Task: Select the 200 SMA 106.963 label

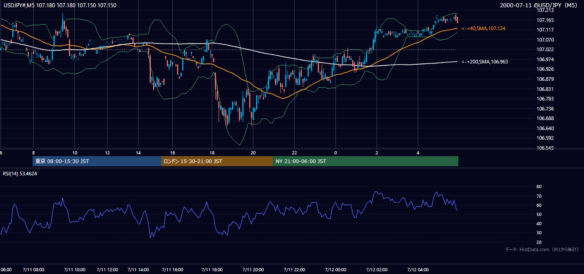Action: pyautogui.click(x=485, y=62)
